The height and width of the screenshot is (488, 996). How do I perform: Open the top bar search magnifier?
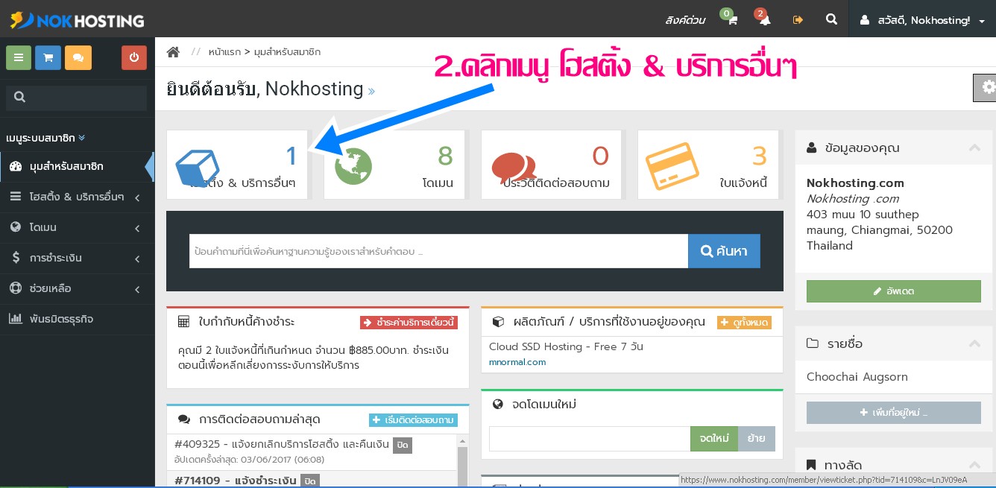(831, 19)
